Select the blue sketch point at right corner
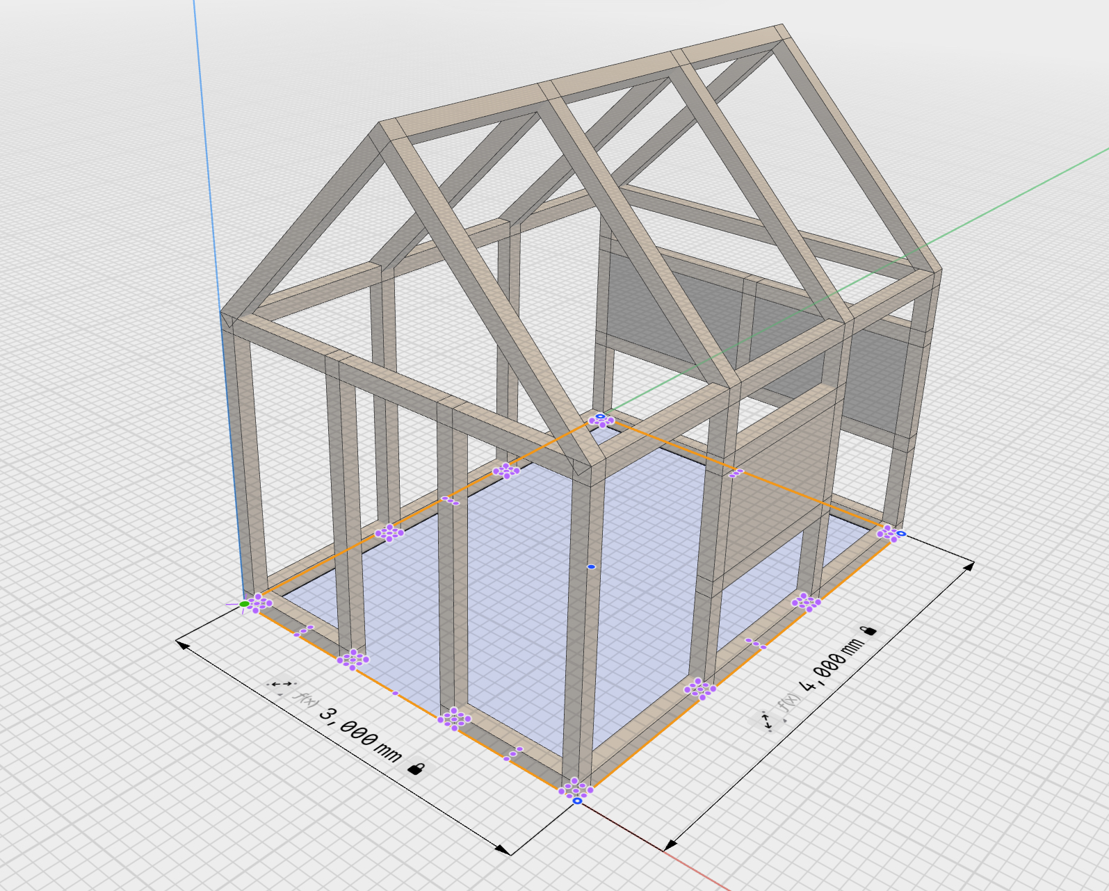 pos(901,534)
